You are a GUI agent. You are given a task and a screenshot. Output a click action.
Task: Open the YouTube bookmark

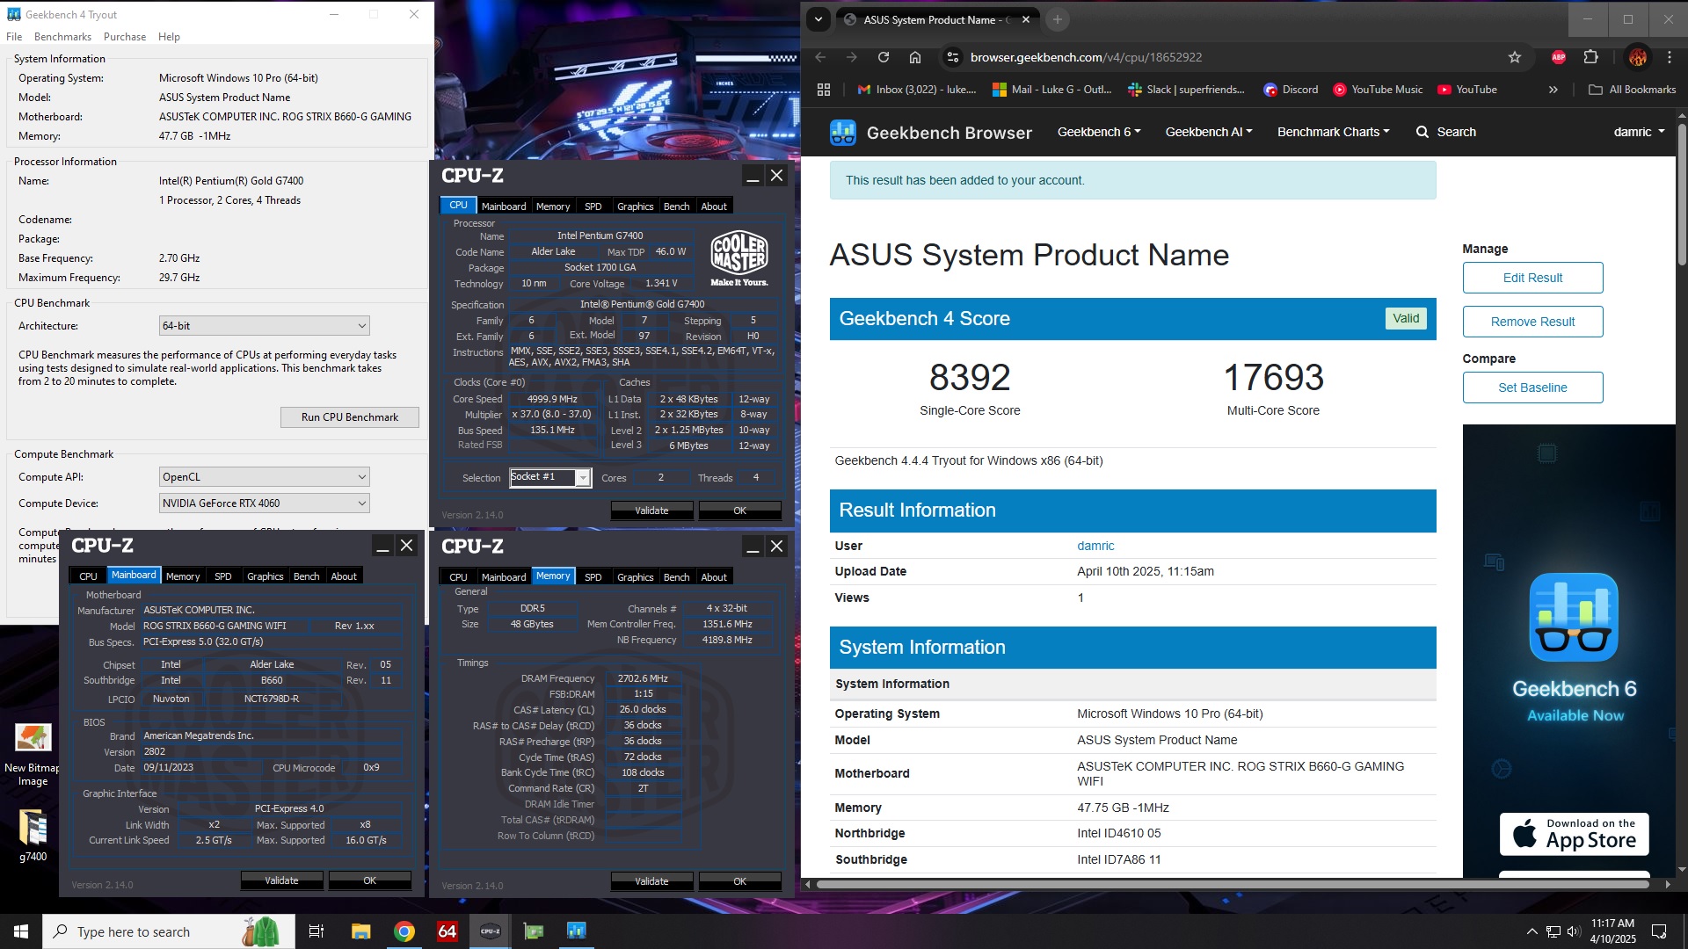[x=1467, y=90]
